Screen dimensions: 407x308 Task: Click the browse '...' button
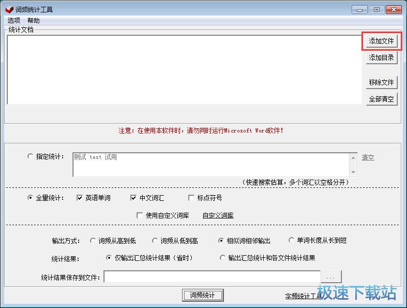(331, 276)
